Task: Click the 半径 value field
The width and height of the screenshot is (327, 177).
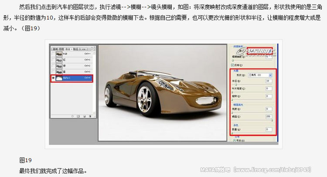Action: [269, 81]
